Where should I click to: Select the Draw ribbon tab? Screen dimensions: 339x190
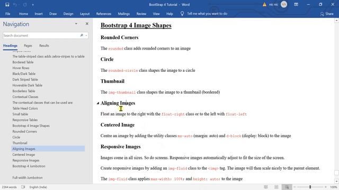[x=53, y=14]
